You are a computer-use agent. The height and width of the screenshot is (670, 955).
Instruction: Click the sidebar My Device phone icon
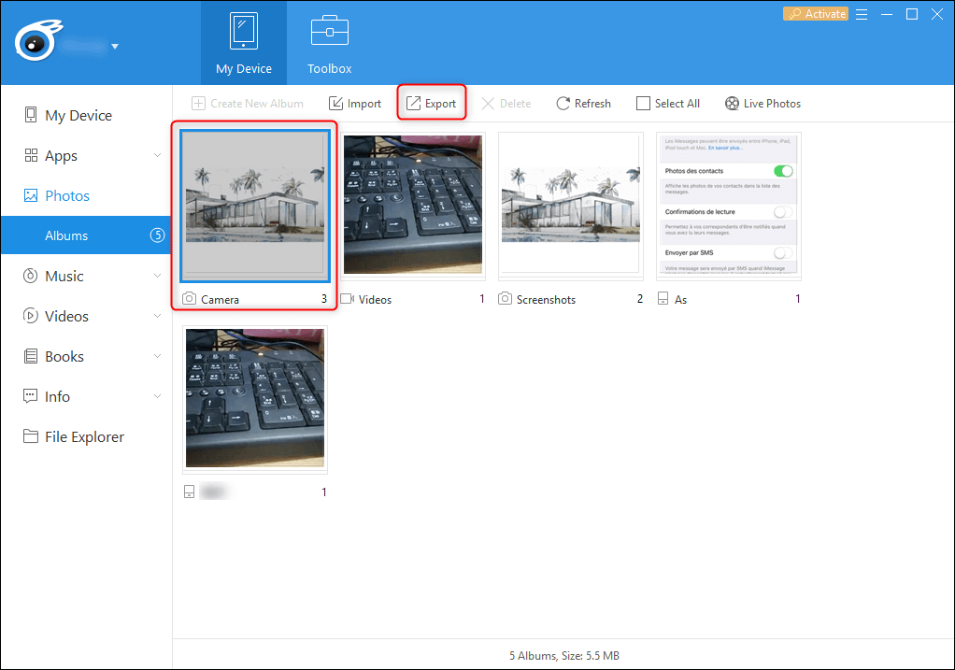coord(31,115)
